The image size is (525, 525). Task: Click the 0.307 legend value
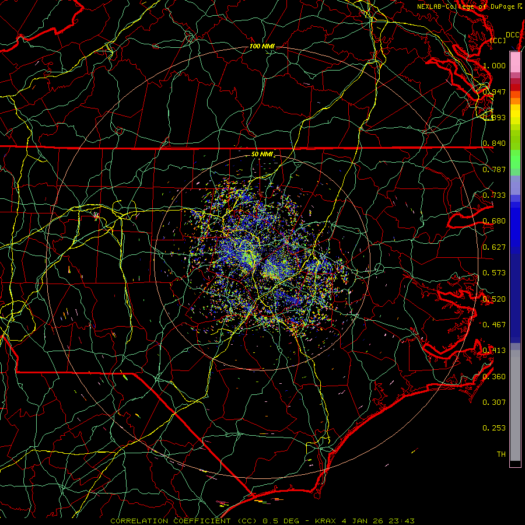(x=494, y=402)
